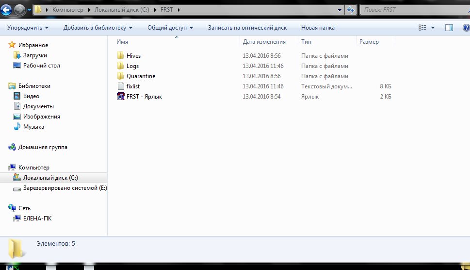Click the Поиск: FRST search field
Viewport: 470px width, 270px height.
pos(415,10)
